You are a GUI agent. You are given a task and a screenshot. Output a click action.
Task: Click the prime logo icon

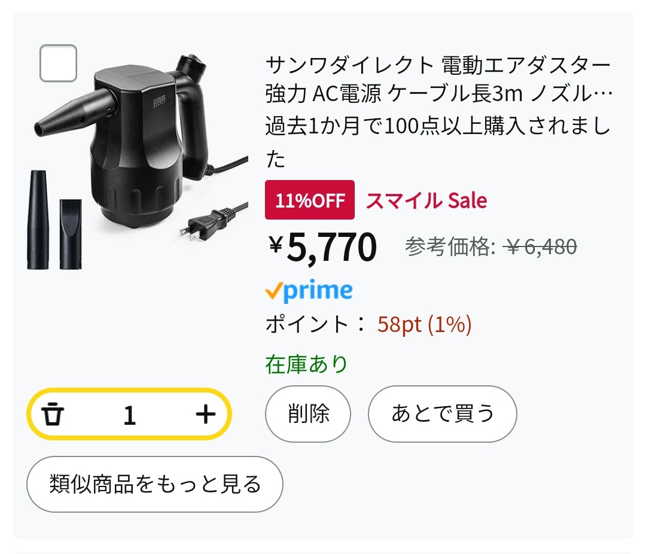point(309,290)
